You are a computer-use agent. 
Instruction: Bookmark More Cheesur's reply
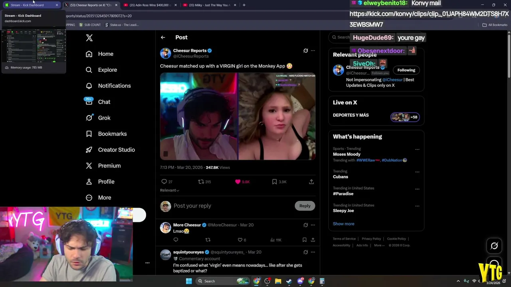point(304,240)
